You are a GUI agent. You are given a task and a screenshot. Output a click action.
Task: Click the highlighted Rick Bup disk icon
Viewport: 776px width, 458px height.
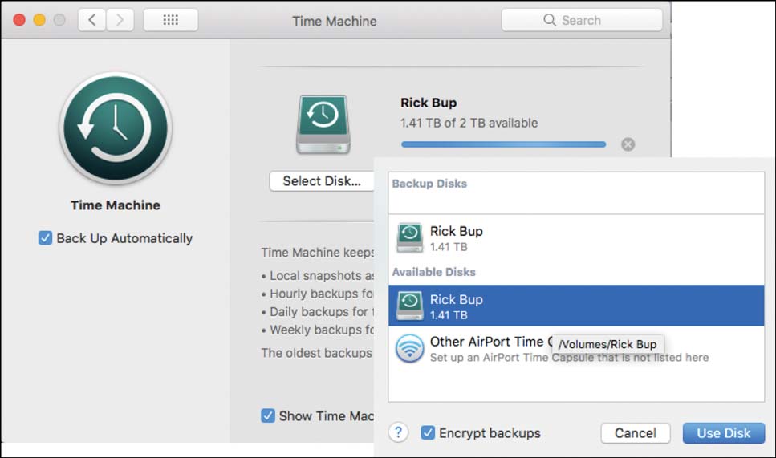(410, 306)
